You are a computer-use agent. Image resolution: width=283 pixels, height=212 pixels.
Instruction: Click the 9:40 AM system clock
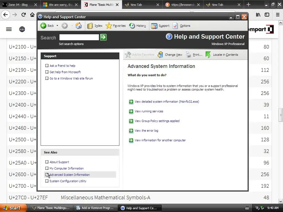[273, 208]
